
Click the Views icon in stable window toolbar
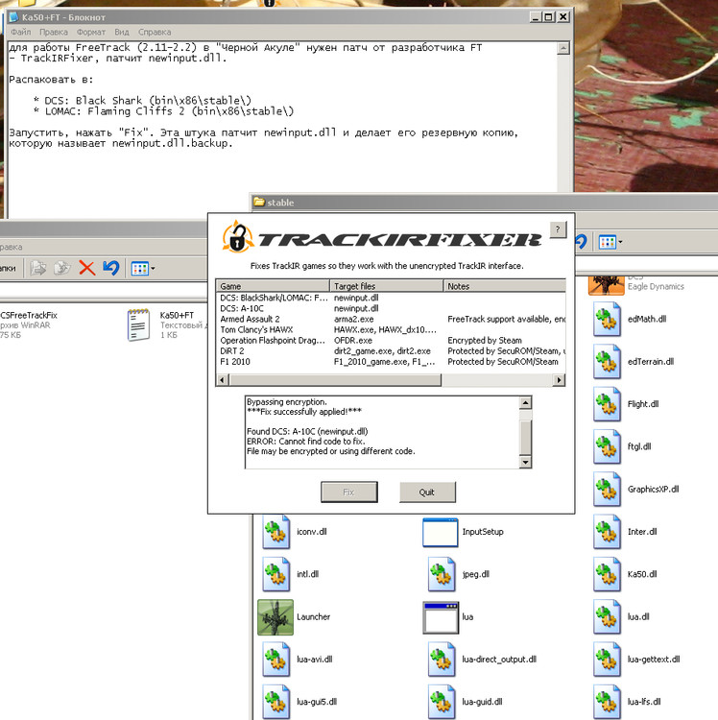(x=608, y=242)
